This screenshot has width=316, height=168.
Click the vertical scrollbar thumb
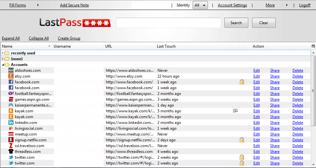tap(313, 91)
